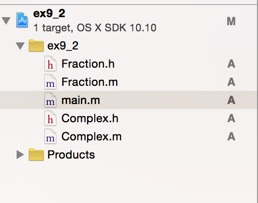
Task: Click the "1 target, OS X SDK 10.10" subtitle
Action: pyautogui.click(x=95, y=28)
